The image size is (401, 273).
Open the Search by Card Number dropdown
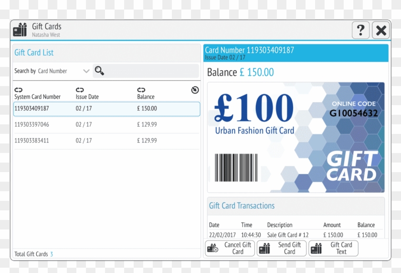click(x=63, y=71)
